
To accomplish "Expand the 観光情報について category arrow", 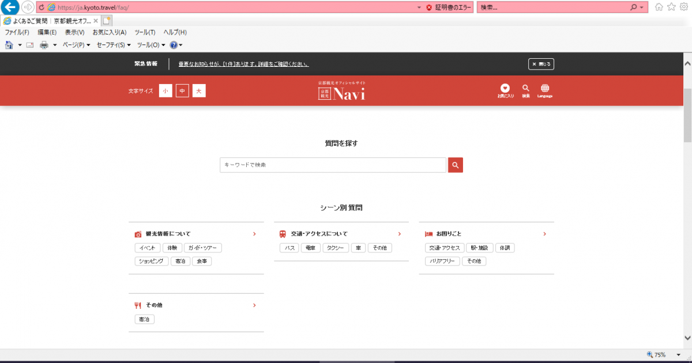I will click(x=254, y=234).
